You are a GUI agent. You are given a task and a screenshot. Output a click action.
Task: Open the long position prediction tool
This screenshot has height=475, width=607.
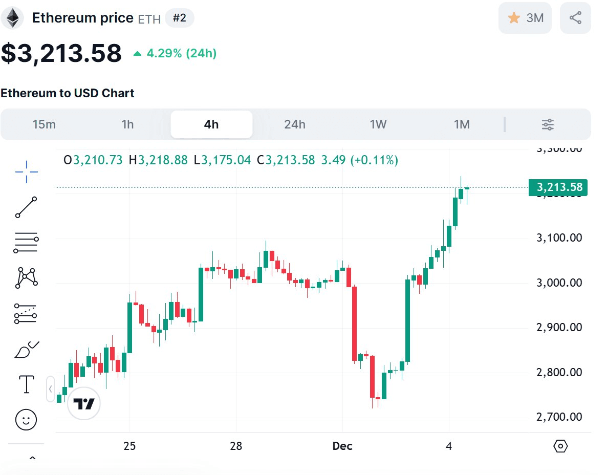click(x=26, y=313)
